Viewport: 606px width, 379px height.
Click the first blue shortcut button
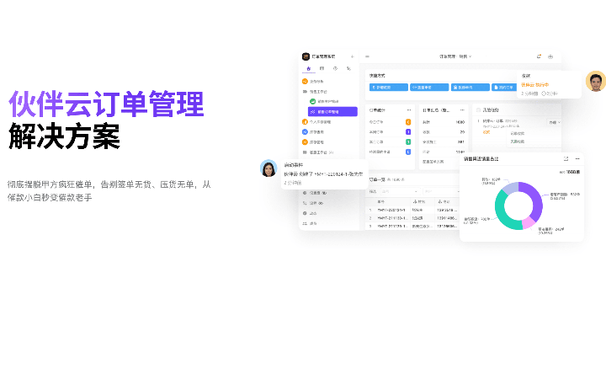(388, 87)
